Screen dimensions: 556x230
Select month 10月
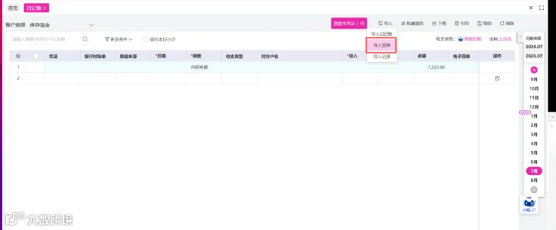534,89
